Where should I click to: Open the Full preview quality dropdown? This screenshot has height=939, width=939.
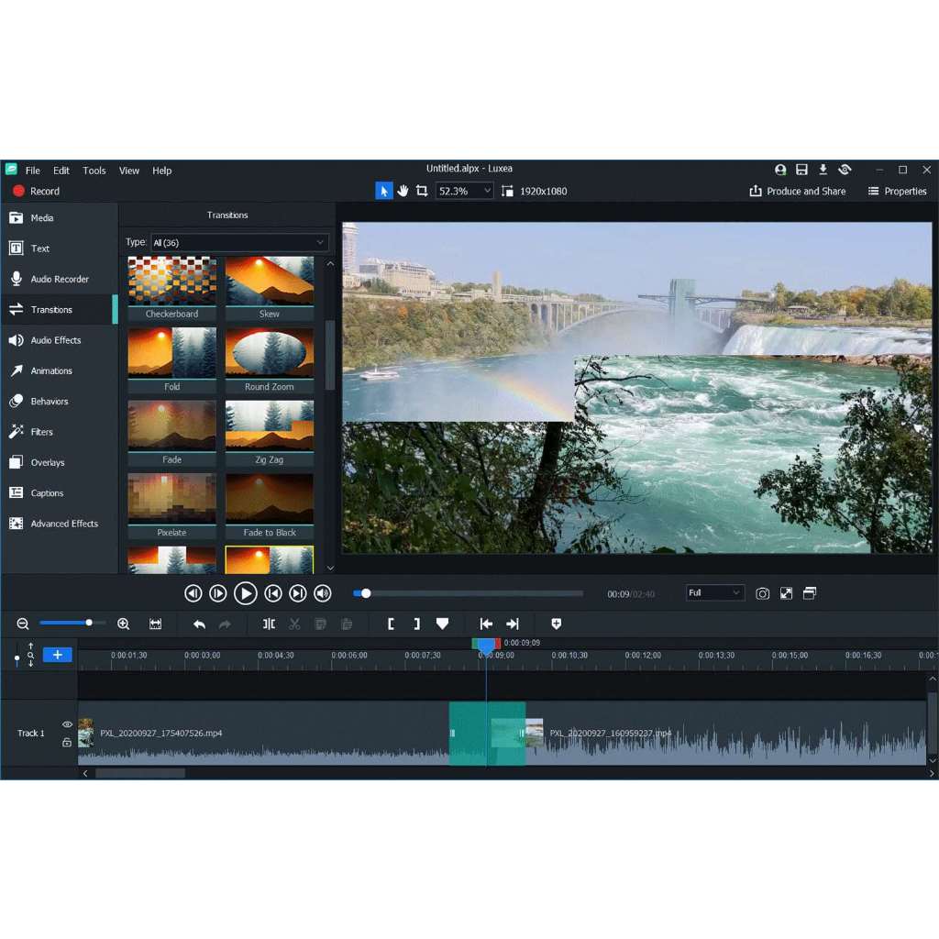click(x=715, y=593)
